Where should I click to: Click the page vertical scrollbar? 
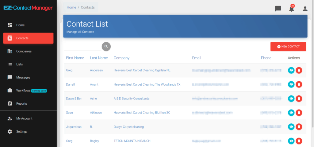tap(313, 64)
